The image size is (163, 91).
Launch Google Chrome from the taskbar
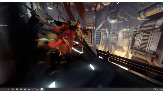pyautogui.click(x=13, y=89)
